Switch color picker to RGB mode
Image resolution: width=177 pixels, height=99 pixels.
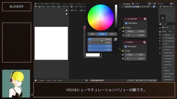(92, 34)
